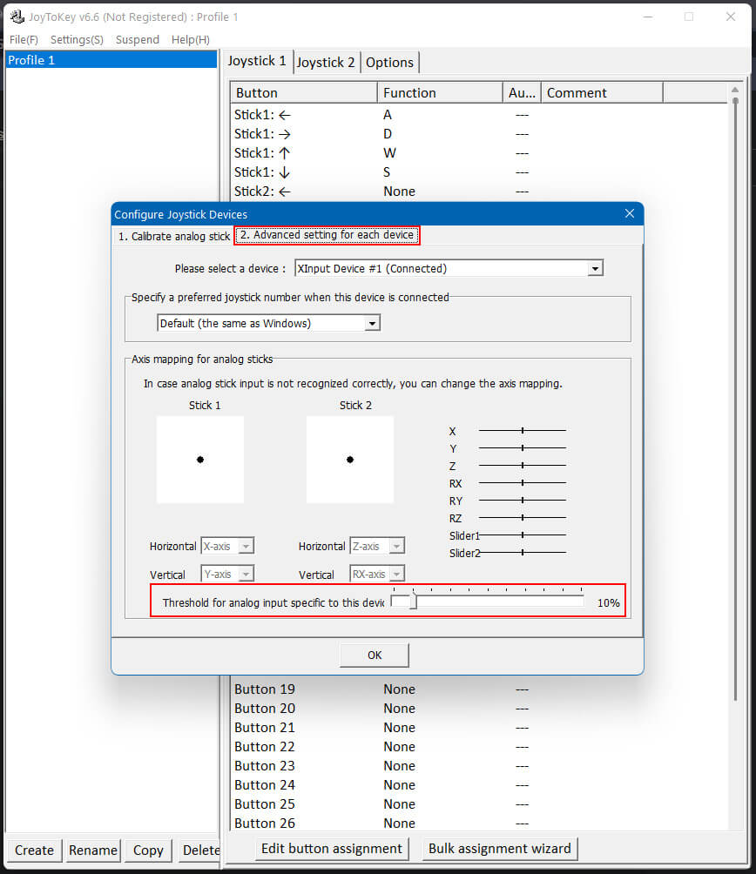The width and height of the screenshot is (756, 874).
Task: Select the Button 22 row
Action: coord(480,747)
